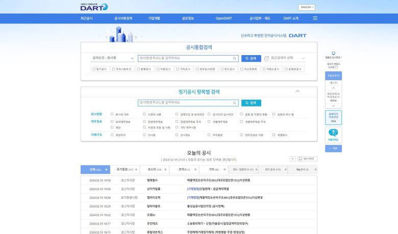Viewport: 398px width, 234px height.
Task: Check the 주주총회 checkbox
Action: (209, 135)
